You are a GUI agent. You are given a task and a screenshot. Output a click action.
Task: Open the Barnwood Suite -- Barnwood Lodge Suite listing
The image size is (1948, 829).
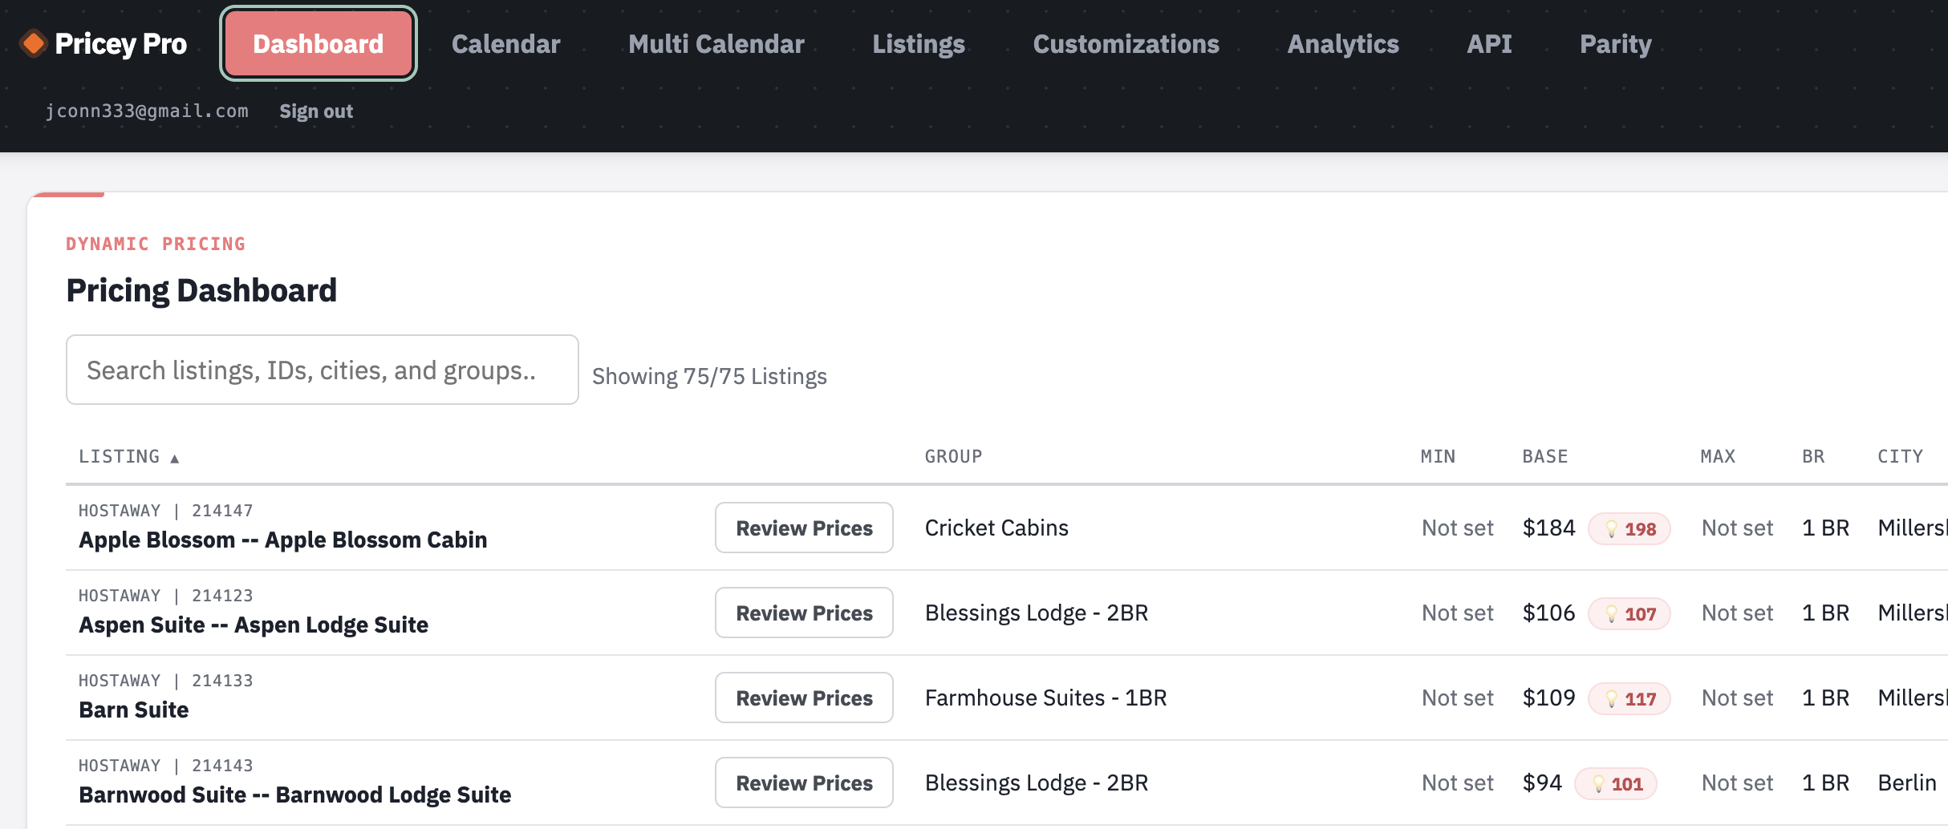(x=295, y=795)
